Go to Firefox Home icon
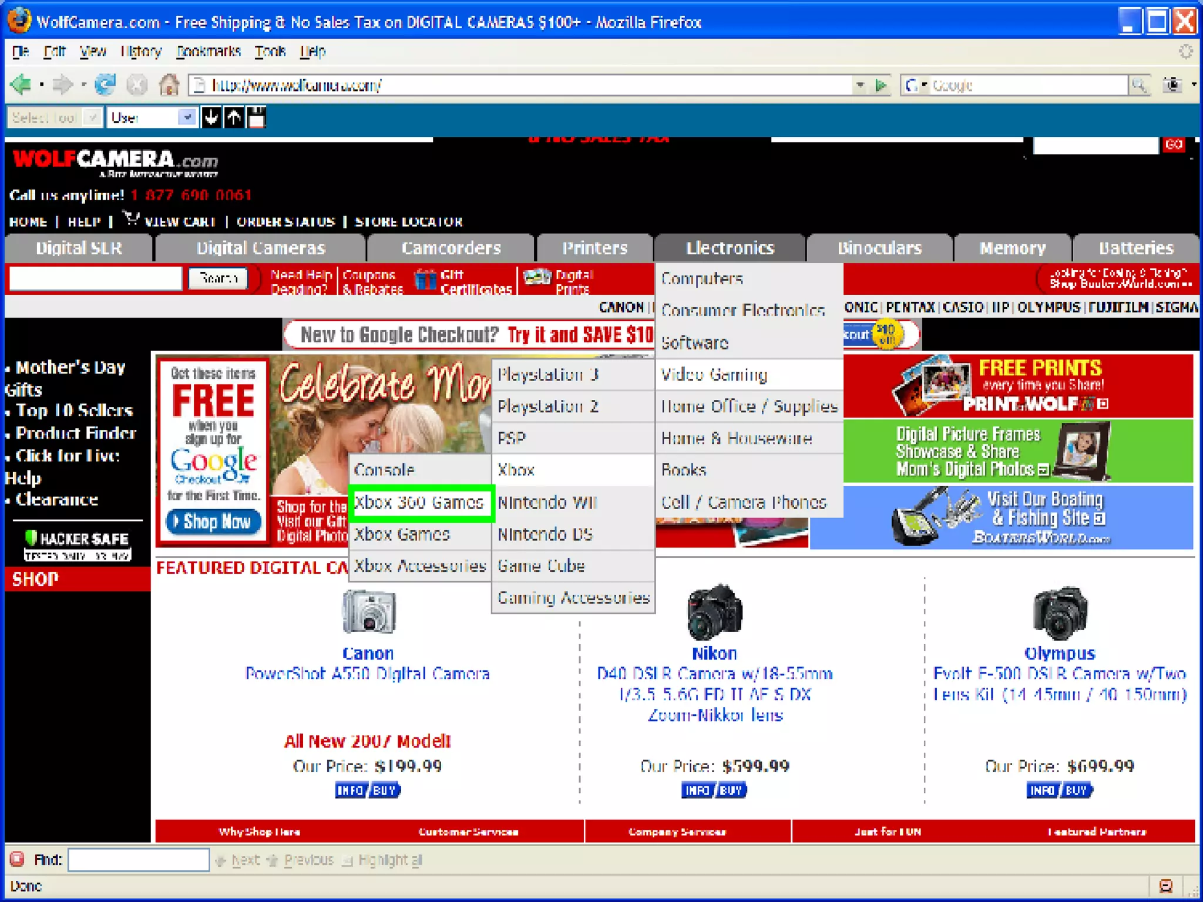The width and height of the screenshot is (1203, 902). click(169, 85)
